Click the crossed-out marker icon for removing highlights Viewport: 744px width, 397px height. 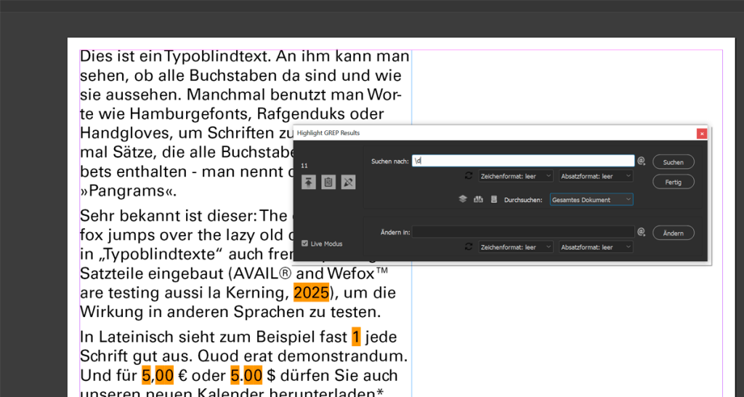348,182
